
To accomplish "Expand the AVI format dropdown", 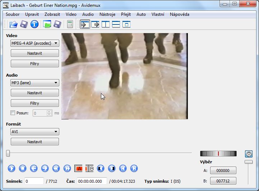I will click(x=34, y=132).
